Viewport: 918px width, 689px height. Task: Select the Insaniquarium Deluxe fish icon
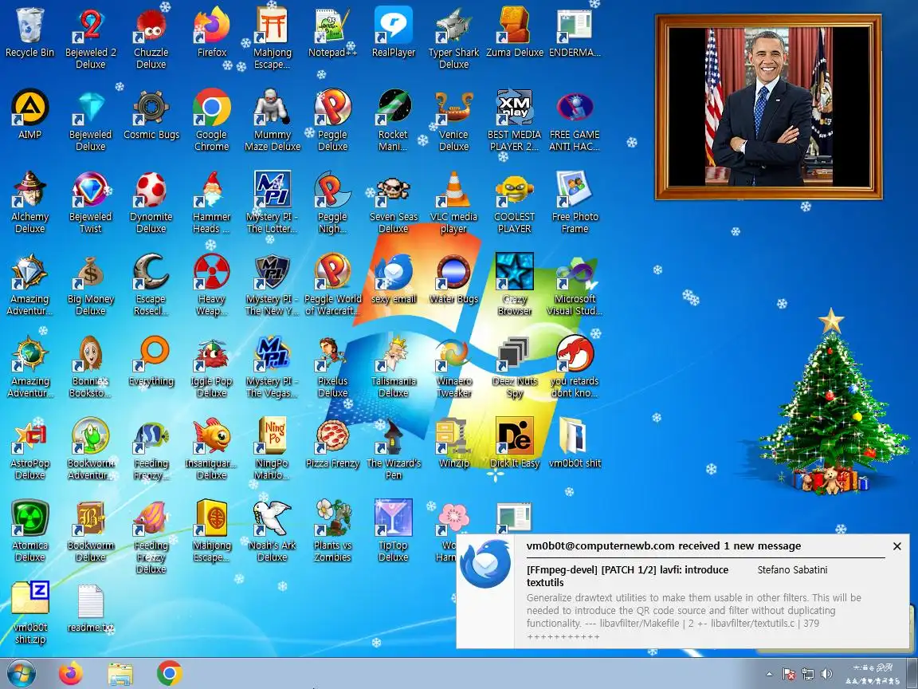[x=211, y=449]
